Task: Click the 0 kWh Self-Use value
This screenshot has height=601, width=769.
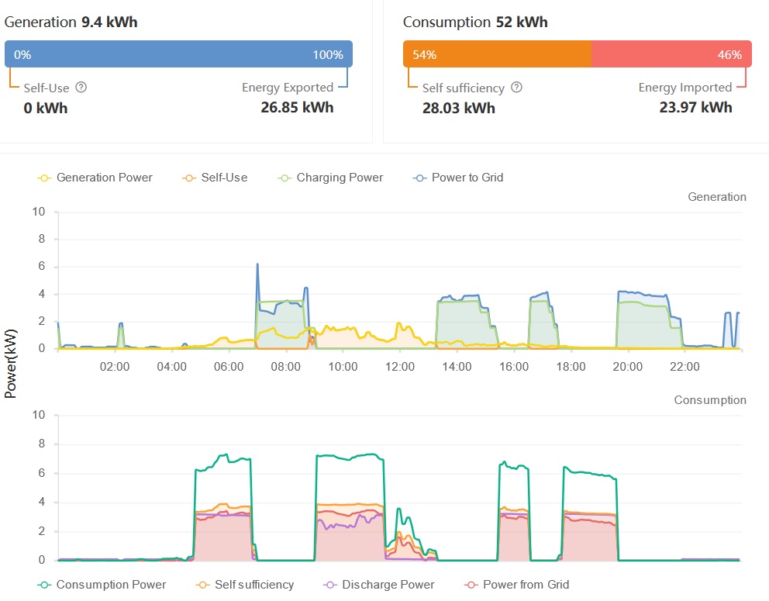Action: [46, 108]
